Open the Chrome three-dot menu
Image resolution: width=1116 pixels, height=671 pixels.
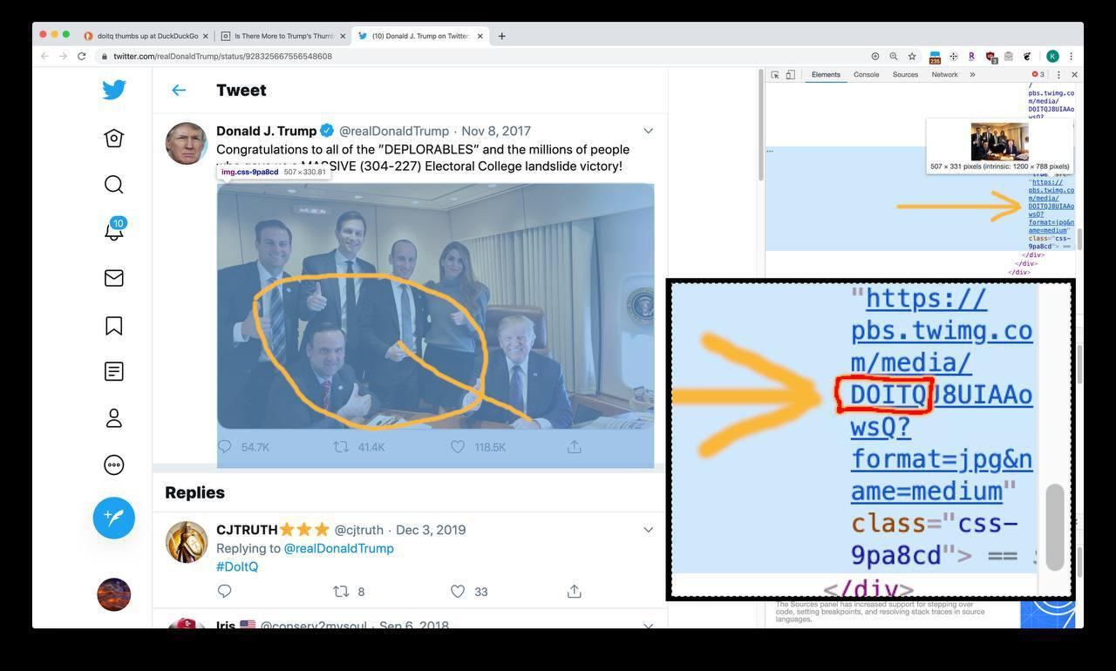point(1072,56)
